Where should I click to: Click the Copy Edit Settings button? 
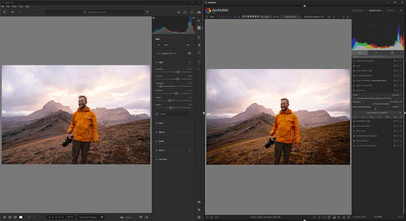(x=88, y=217)
